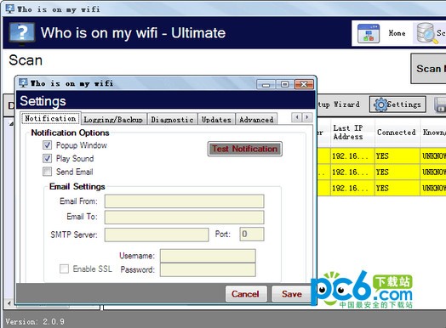Click the save disk icon beside Settings
The width and height of the screenshot is (446, 328).
point(440,105)
